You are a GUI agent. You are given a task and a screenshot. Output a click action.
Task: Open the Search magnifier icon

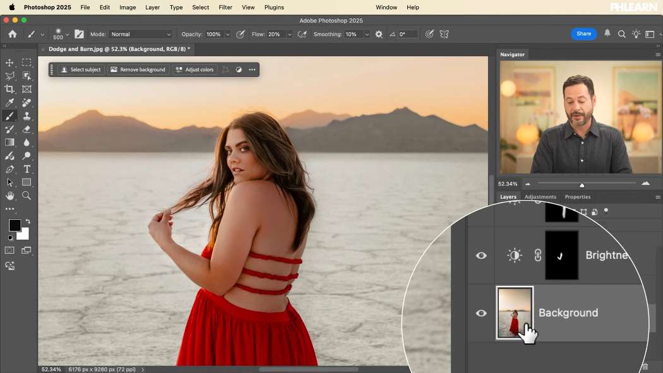click(x=621, y=34)
